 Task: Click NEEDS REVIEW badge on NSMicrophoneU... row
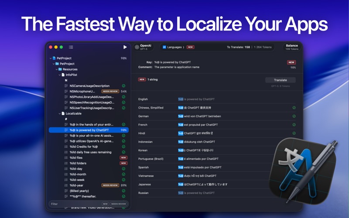pos(110,92)
